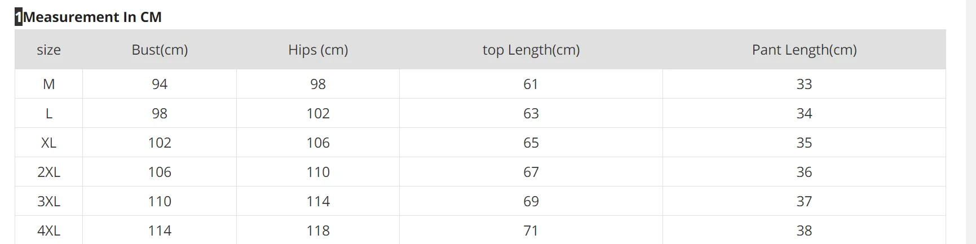Select the 3XL size cell
The width and height of the screenshot is (976, 244).
coord(48,201)
